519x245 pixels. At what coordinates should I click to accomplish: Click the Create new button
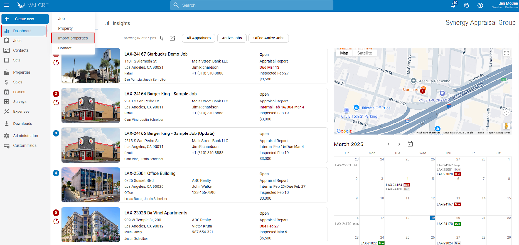[25, 19]
